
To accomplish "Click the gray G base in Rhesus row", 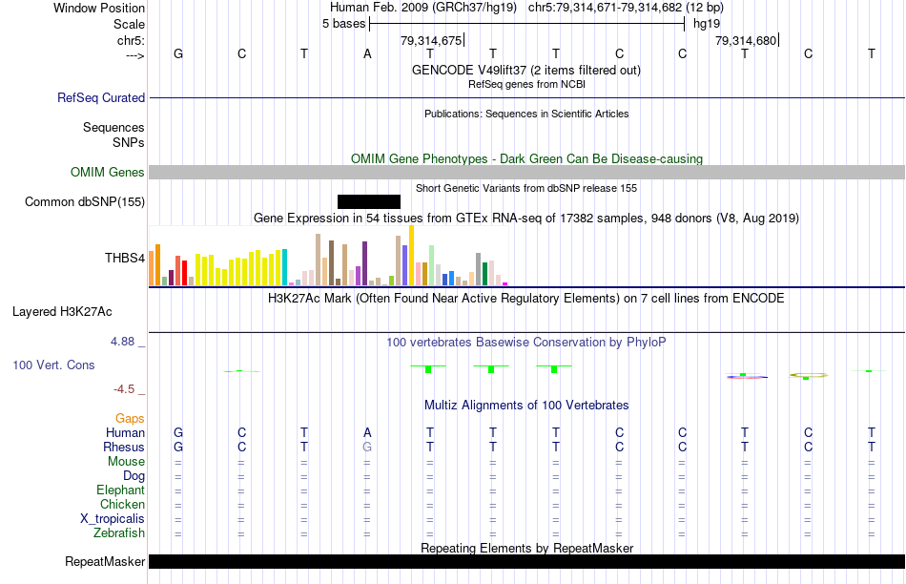I will coord(367,447).
